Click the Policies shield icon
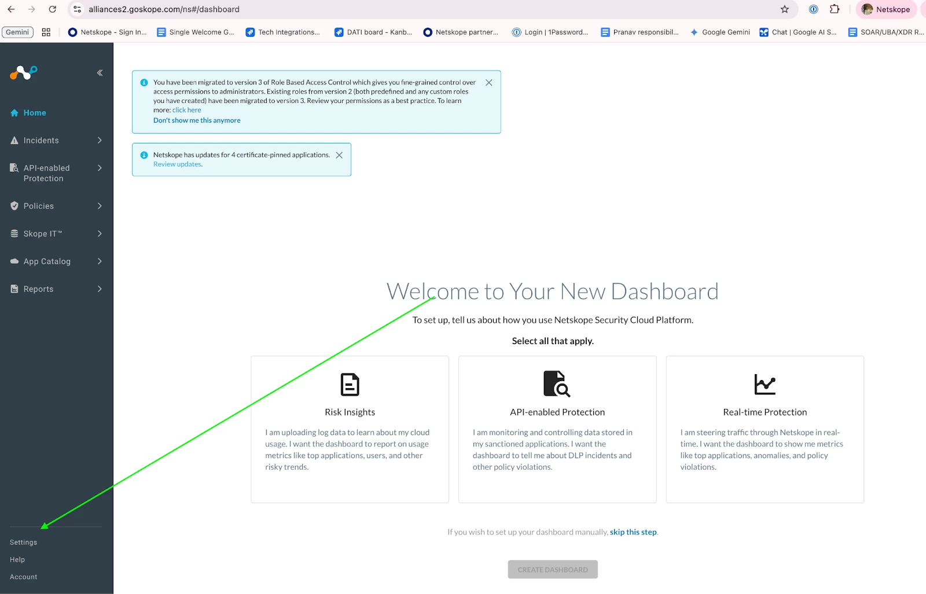This screenshot has width=926, height=594. (x=14, y=206)
